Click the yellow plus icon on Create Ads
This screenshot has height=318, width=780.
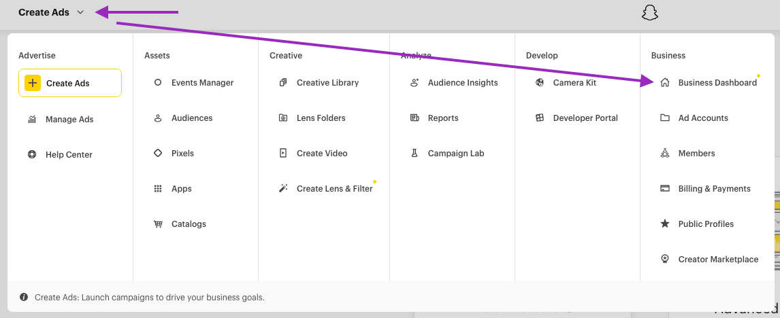coord(33,83)
